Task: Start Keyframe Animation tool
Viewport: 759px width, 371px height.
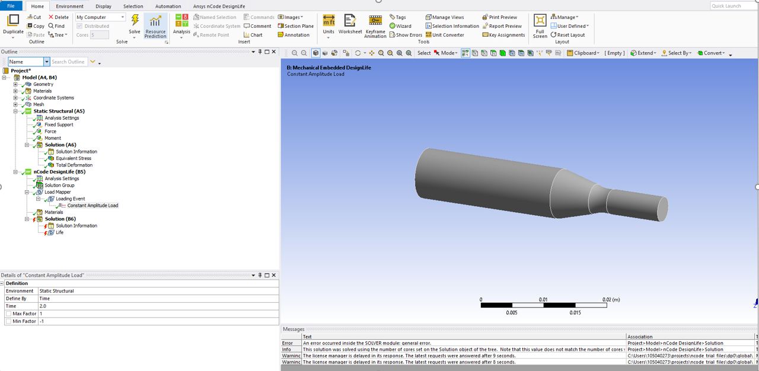Action: click(375, 27)
